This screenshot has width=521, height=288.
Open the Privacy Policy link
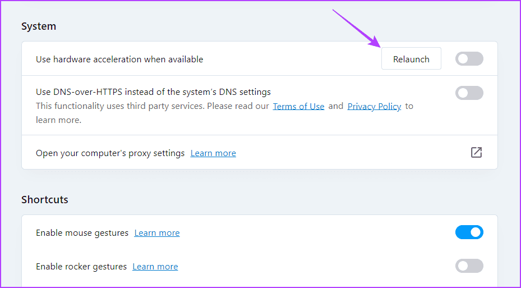click(x=374, y=106)
